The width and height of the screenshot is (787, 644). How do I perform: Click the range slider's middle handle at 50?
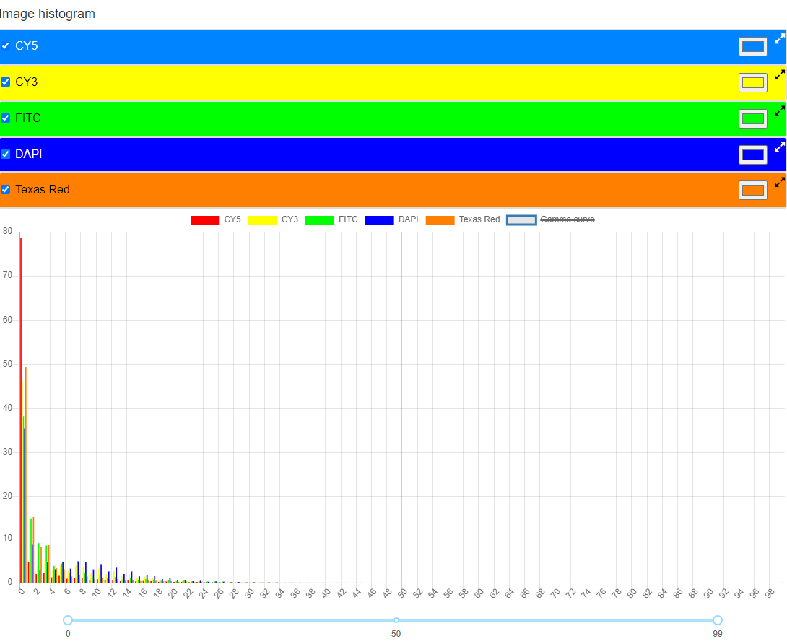click(396, 620)
